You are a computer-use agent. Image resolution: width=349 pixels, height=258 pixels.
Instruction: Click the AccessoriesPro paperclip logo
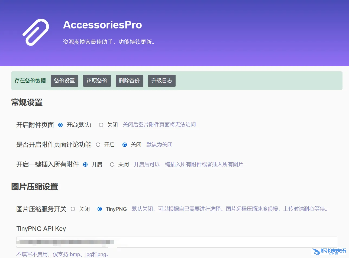(35, 32)
